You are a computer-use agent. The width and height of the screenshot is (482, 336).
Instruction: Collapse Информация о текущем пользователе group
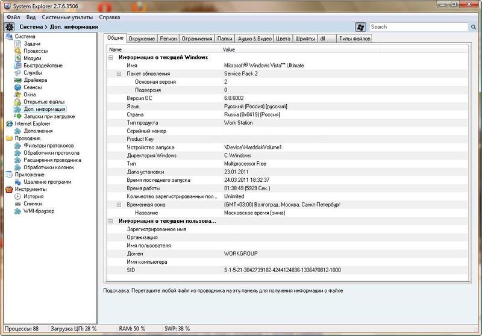click(x=111, y=221)
